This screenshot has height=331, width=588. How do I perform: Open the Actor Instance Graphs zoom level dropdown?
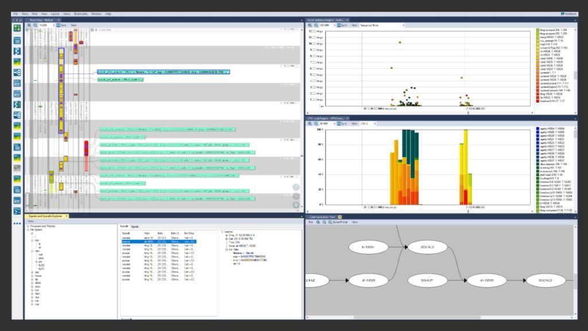pyautogui.click(x=334, y=25)
